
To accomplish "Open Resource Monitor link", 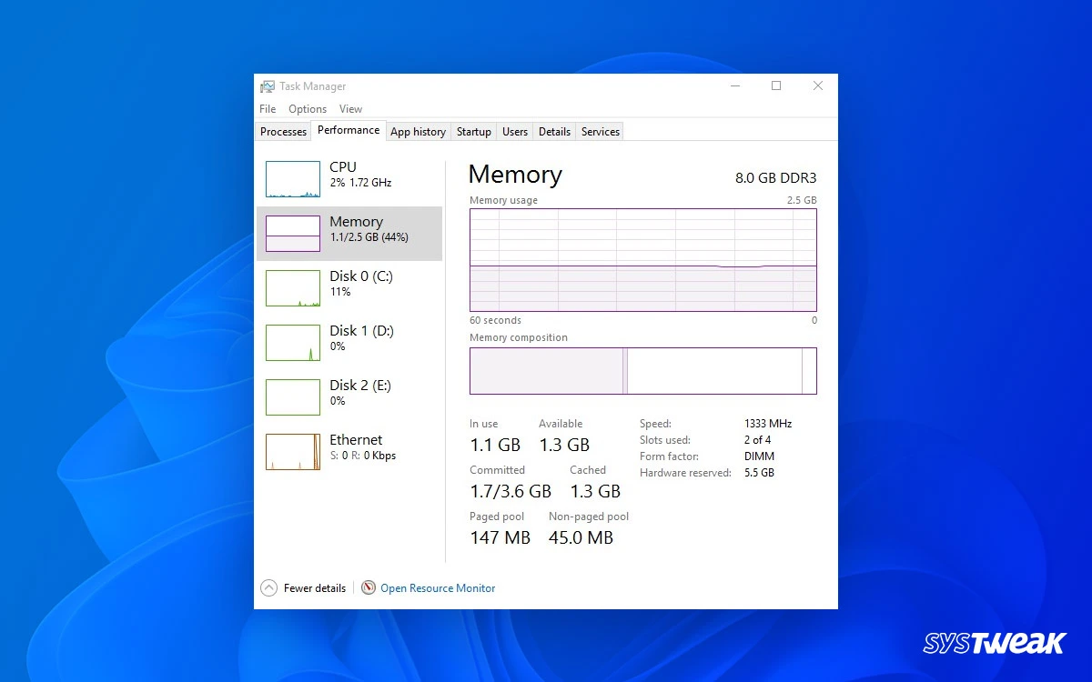I will click(x=438, y=587).
